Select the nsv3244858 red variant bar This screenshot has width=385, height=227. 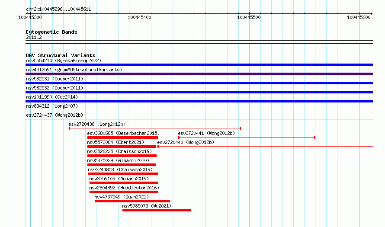(123, 174)
